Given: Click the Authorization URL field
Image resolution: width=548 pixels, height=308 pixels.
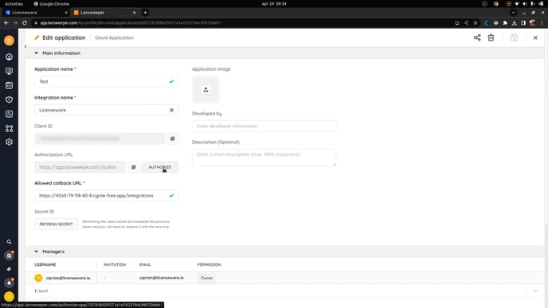Looking at the screenshot, I should (80, 167).
